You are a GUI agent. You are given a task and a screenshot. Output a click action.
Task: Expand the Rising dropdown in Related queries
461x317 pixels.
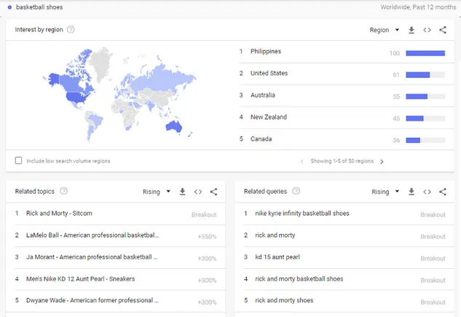tap(385, 192)
